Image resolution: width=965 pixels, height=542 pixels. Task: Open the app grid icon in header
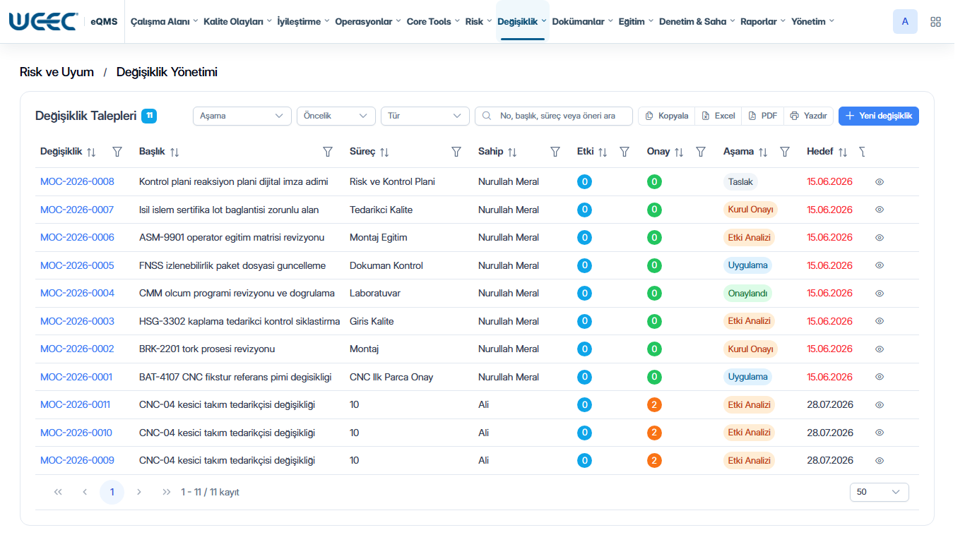[x=935, y=22]
